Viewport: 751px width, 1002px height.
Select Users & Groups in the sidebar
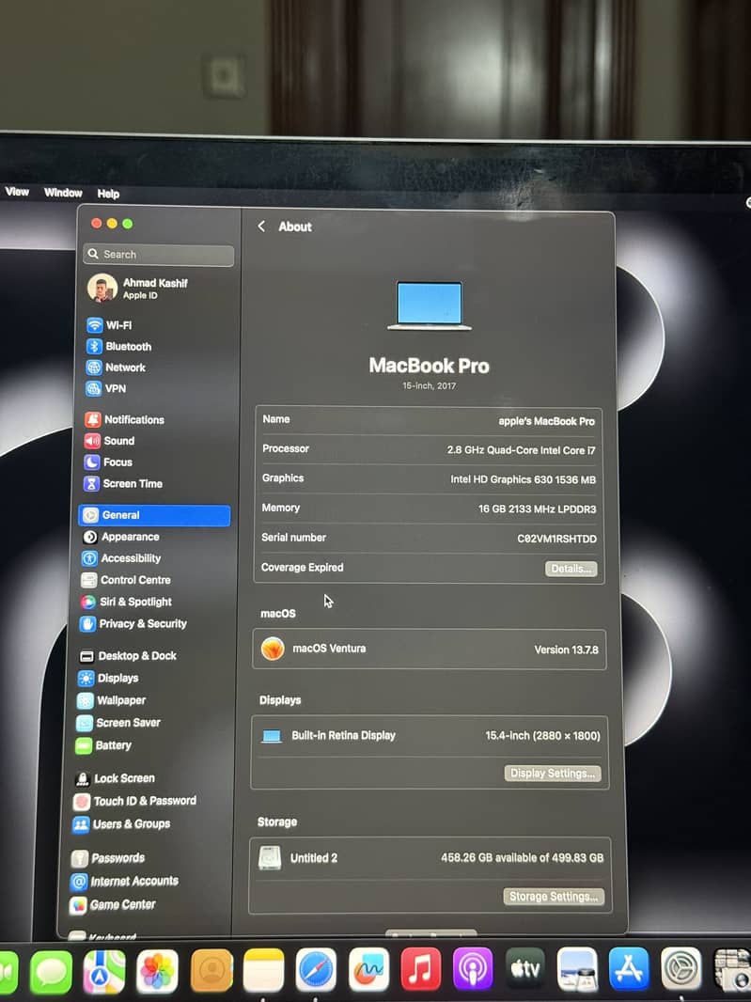(x=121, y=824)
